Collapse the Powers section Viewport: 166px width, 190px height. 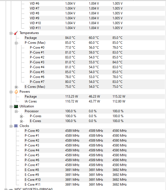tap(11, 92)
